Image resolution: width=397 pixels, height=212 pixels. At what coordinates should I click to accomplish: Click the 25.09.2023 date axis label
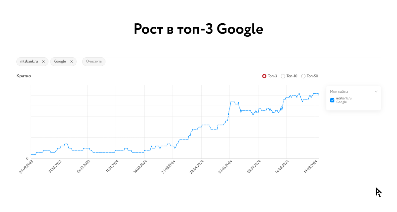26,167
